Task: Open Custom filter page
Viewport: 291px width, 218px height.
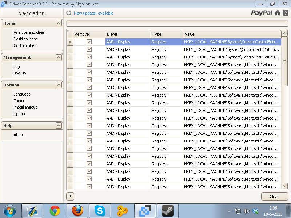Action: coord(24,45)
